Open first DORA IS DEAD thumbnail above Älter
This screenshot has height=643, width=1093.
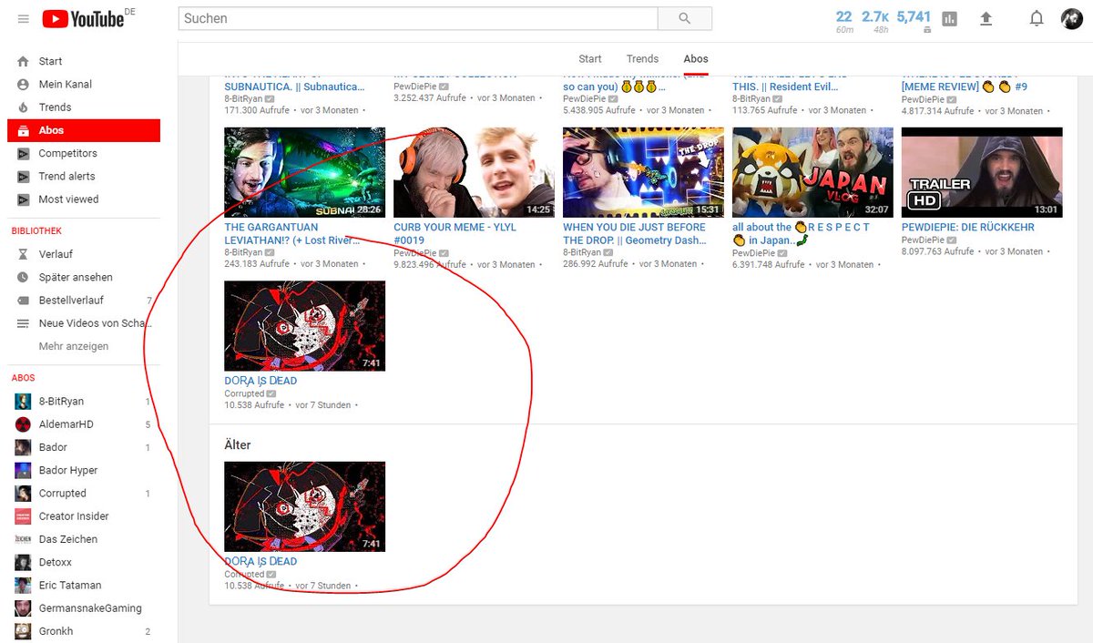tap(304, 326)
